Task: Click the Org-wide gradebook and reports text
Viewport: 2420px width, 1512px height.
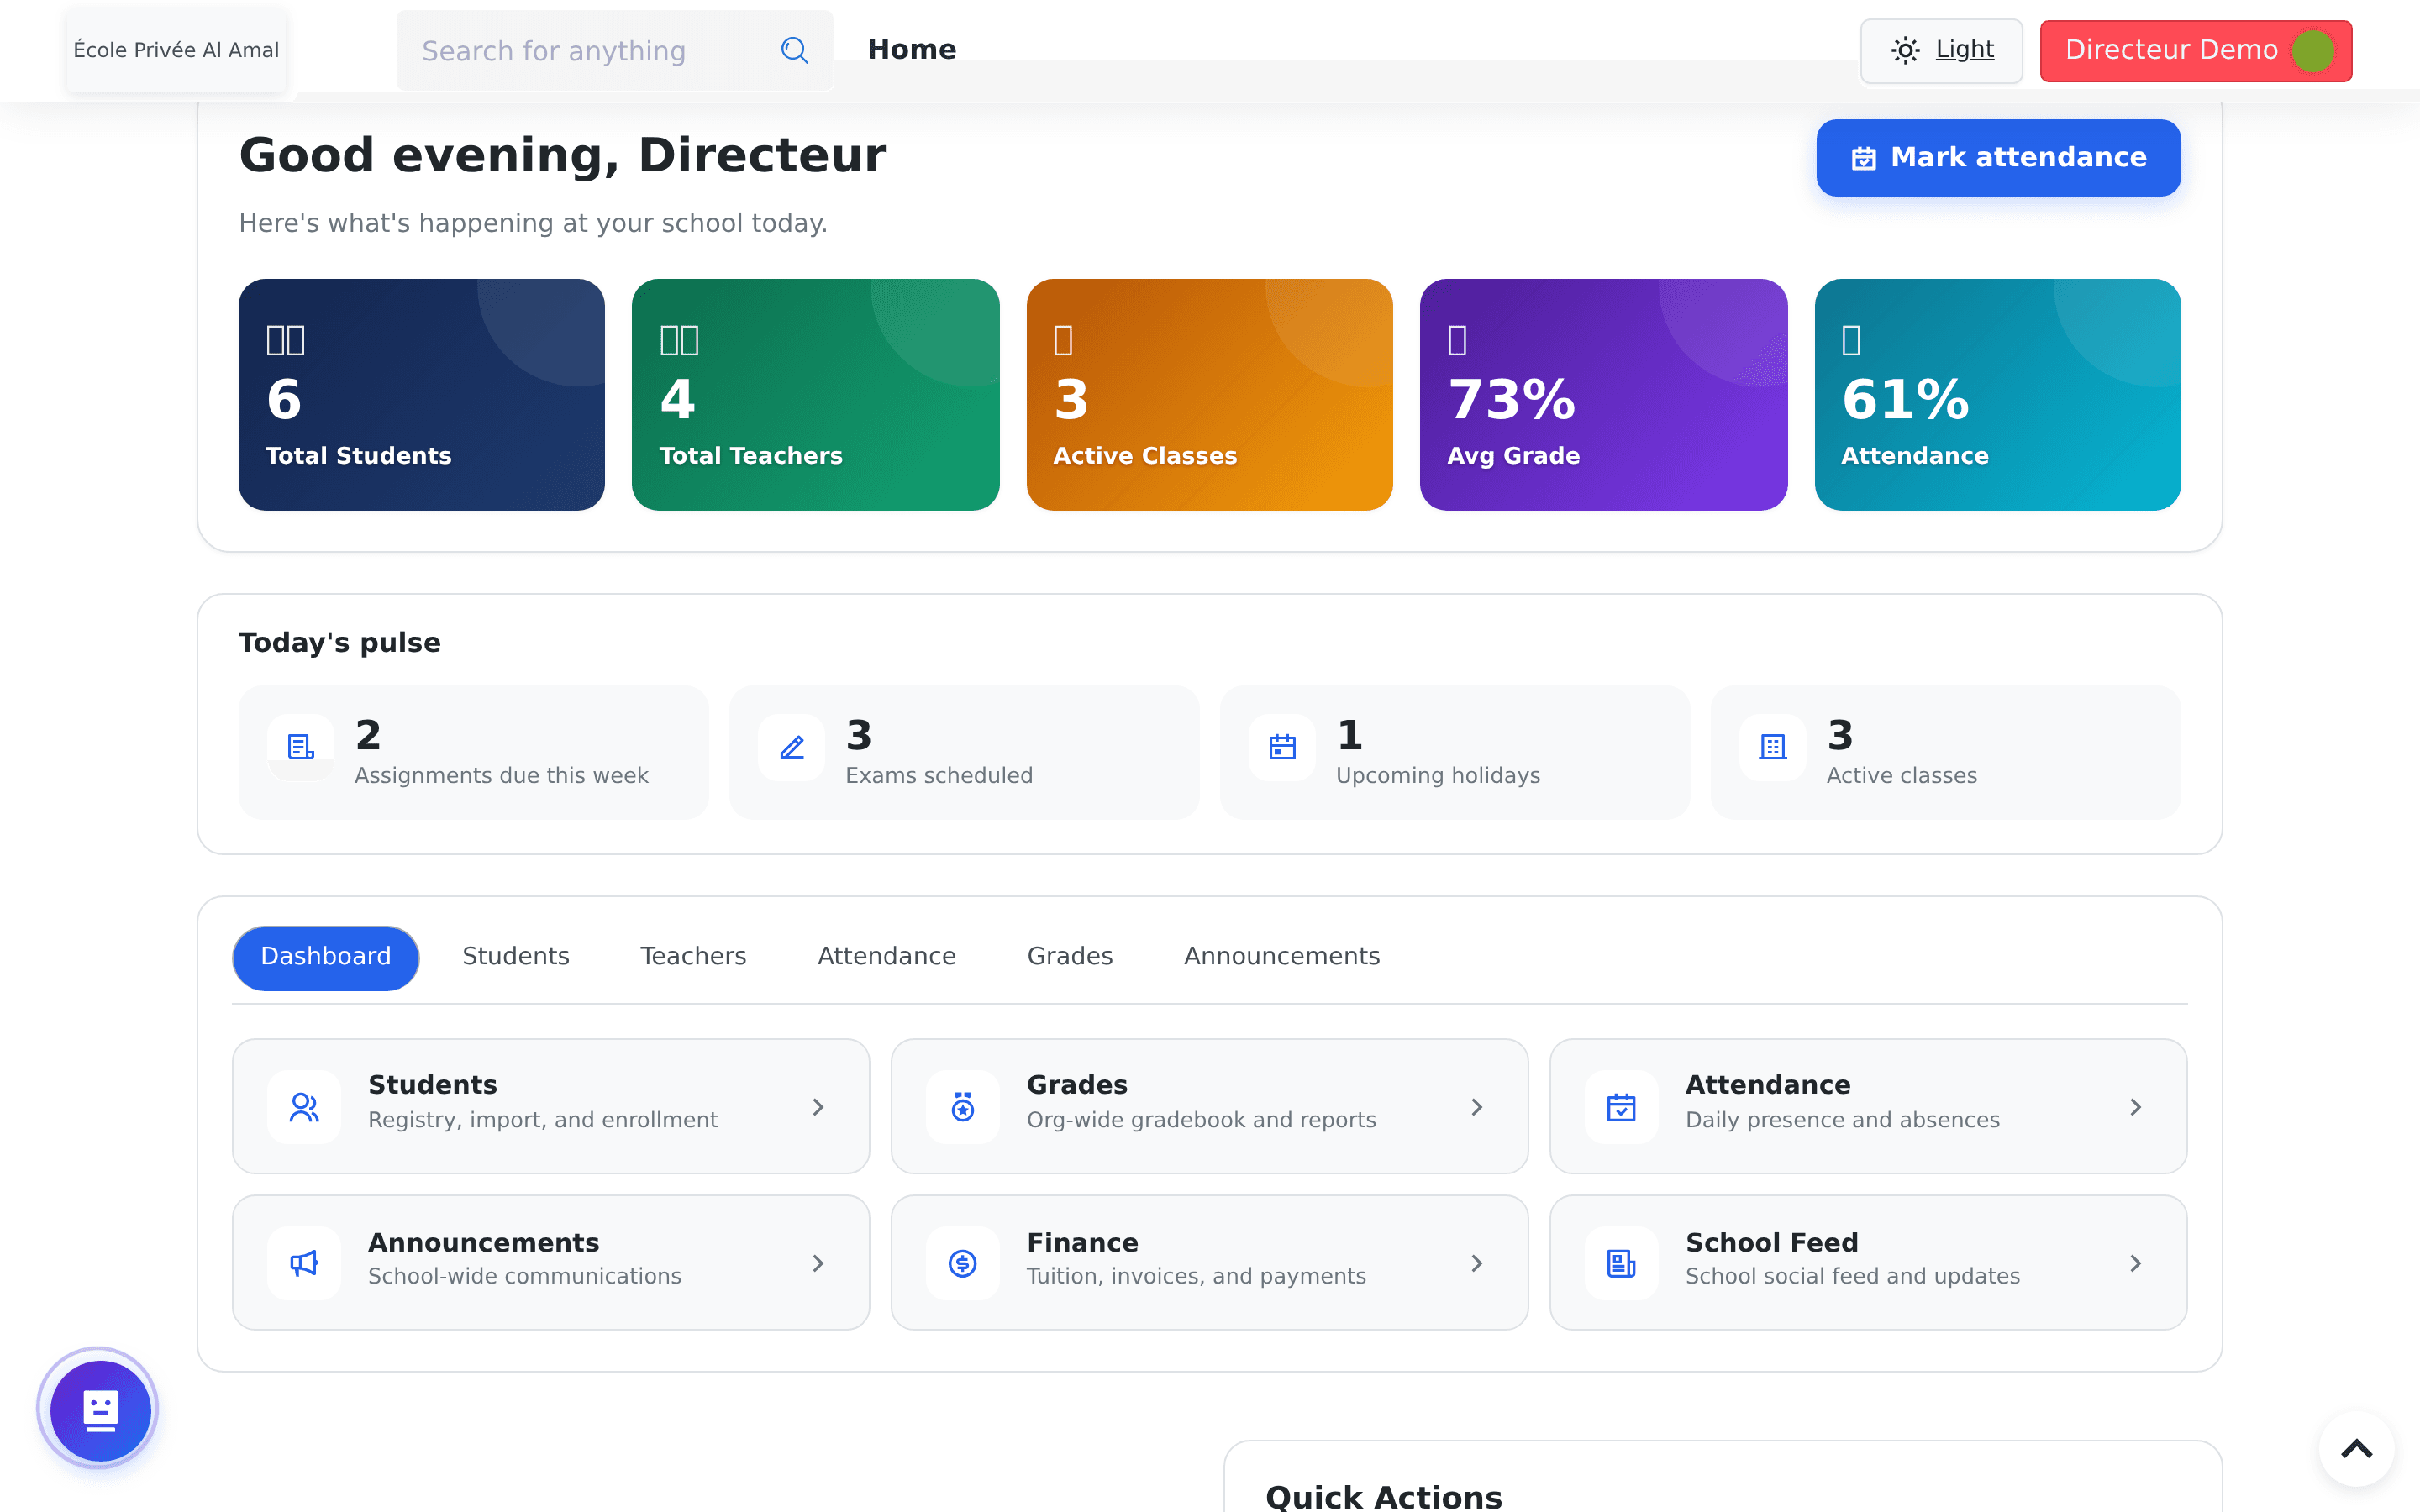Action: tap(1201, 1120)
